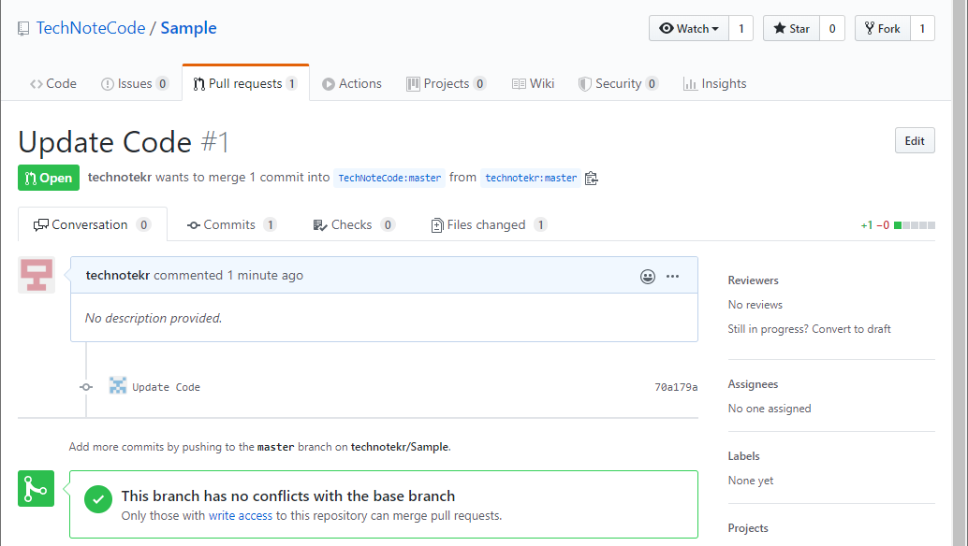Open the Projects sidebar section
The height and width of the screenshot is (546, 968).
[748, 528]
